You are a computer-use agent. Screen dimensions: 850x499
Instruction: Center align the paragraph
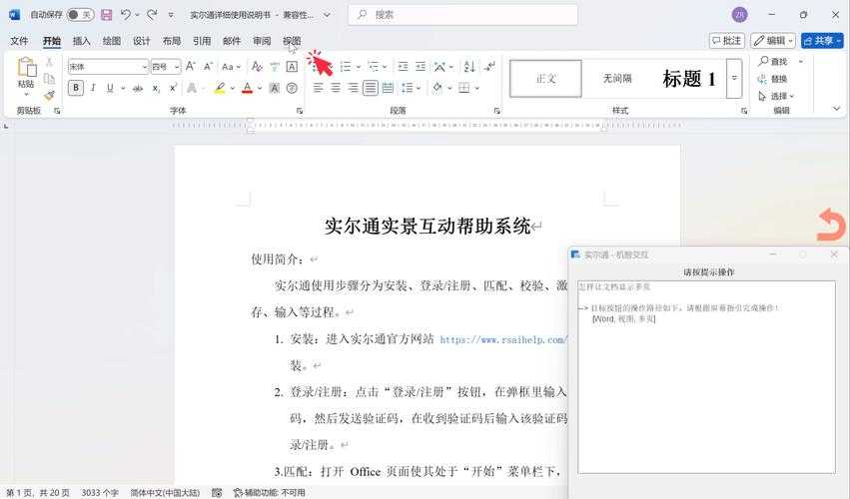(336, 88)
